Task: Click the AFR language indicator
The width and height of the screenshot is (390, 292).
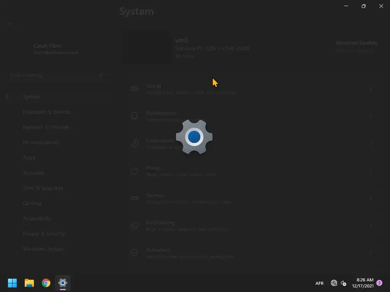Action: point(320,283)
